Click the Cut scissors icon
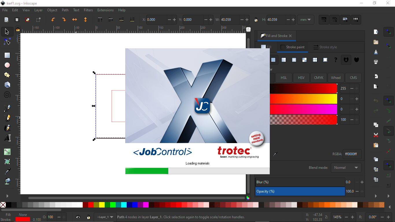This screenshot has height=222, width=395. click(x=376, y=135)
